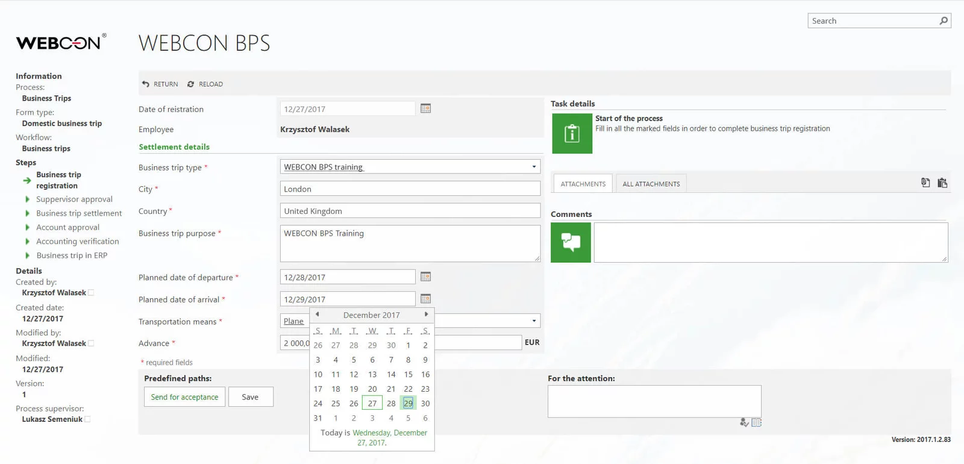Open the address book browse icon
The height and width of the screenshot is (464, 964).
point(757,422)
